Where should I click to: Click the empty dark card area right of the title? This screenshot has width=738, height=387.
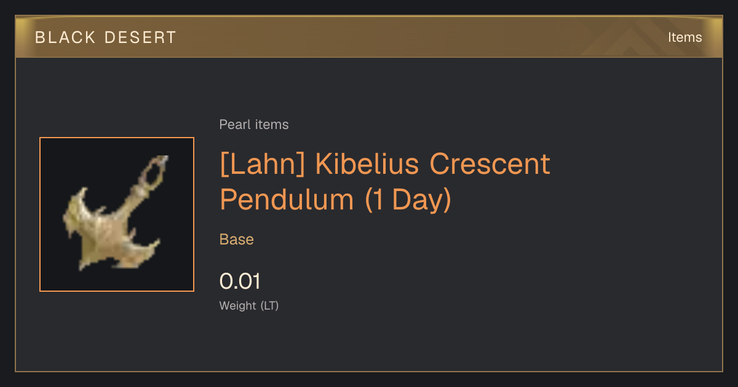[x=633, y=184]
